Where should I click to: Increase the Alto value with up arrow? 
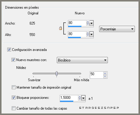coord(88,33)
